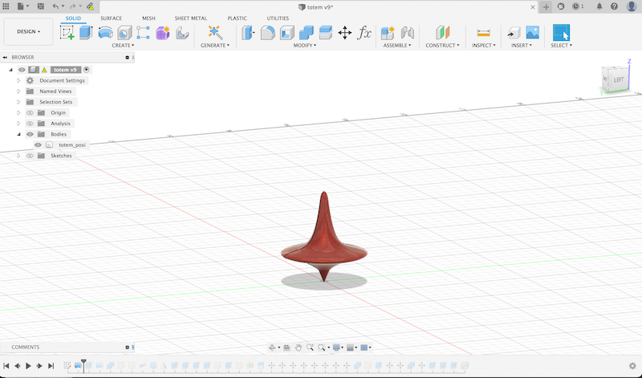Viewport: 642px width, 378px height.
Task: Select the Rectangular Pattern tool
Action: click(x=143, y=32)
